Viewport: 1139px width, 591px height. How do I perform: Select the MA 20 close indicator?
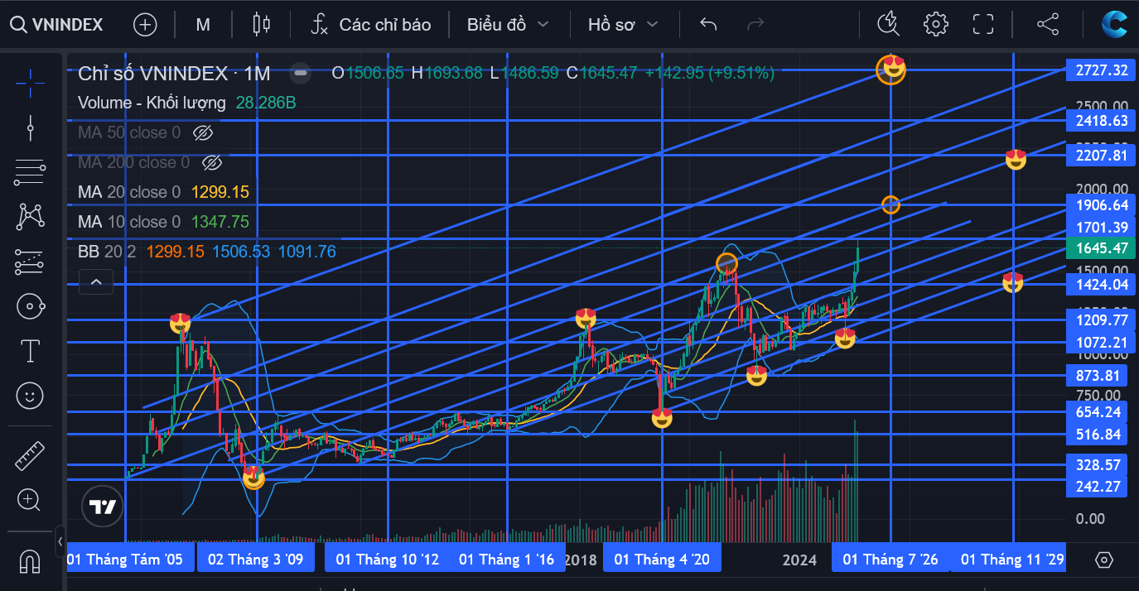[129, 192]
